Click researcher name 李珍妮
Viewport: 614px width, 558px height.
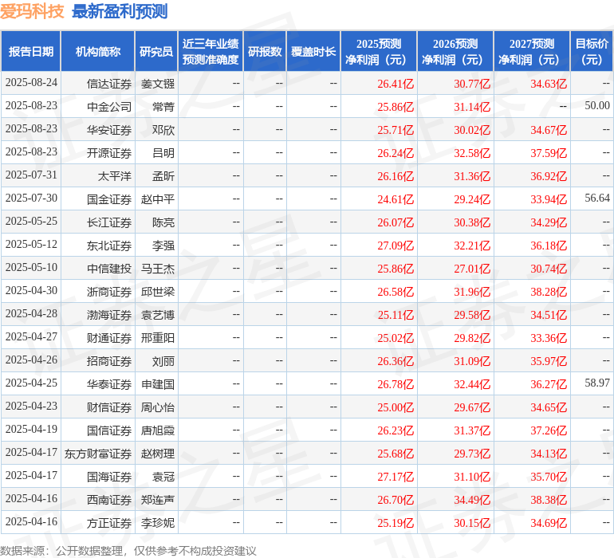(x=157, y=523)
